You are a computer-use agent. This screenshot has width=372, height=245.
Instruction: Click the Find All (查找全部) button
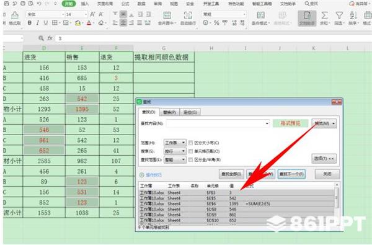(x=231, y=174)
